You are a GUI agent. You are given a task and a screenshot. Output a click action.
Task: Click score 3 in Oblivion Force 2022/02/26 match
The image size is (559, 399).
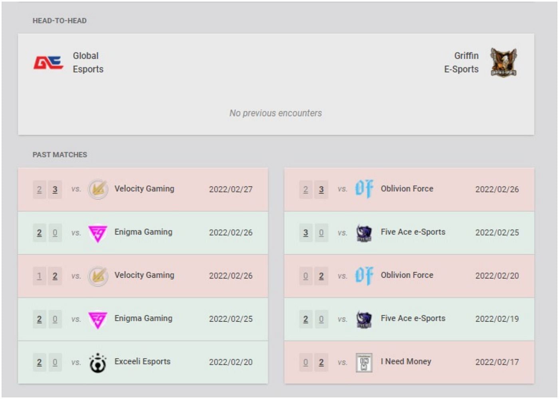(x=321, y=190)
